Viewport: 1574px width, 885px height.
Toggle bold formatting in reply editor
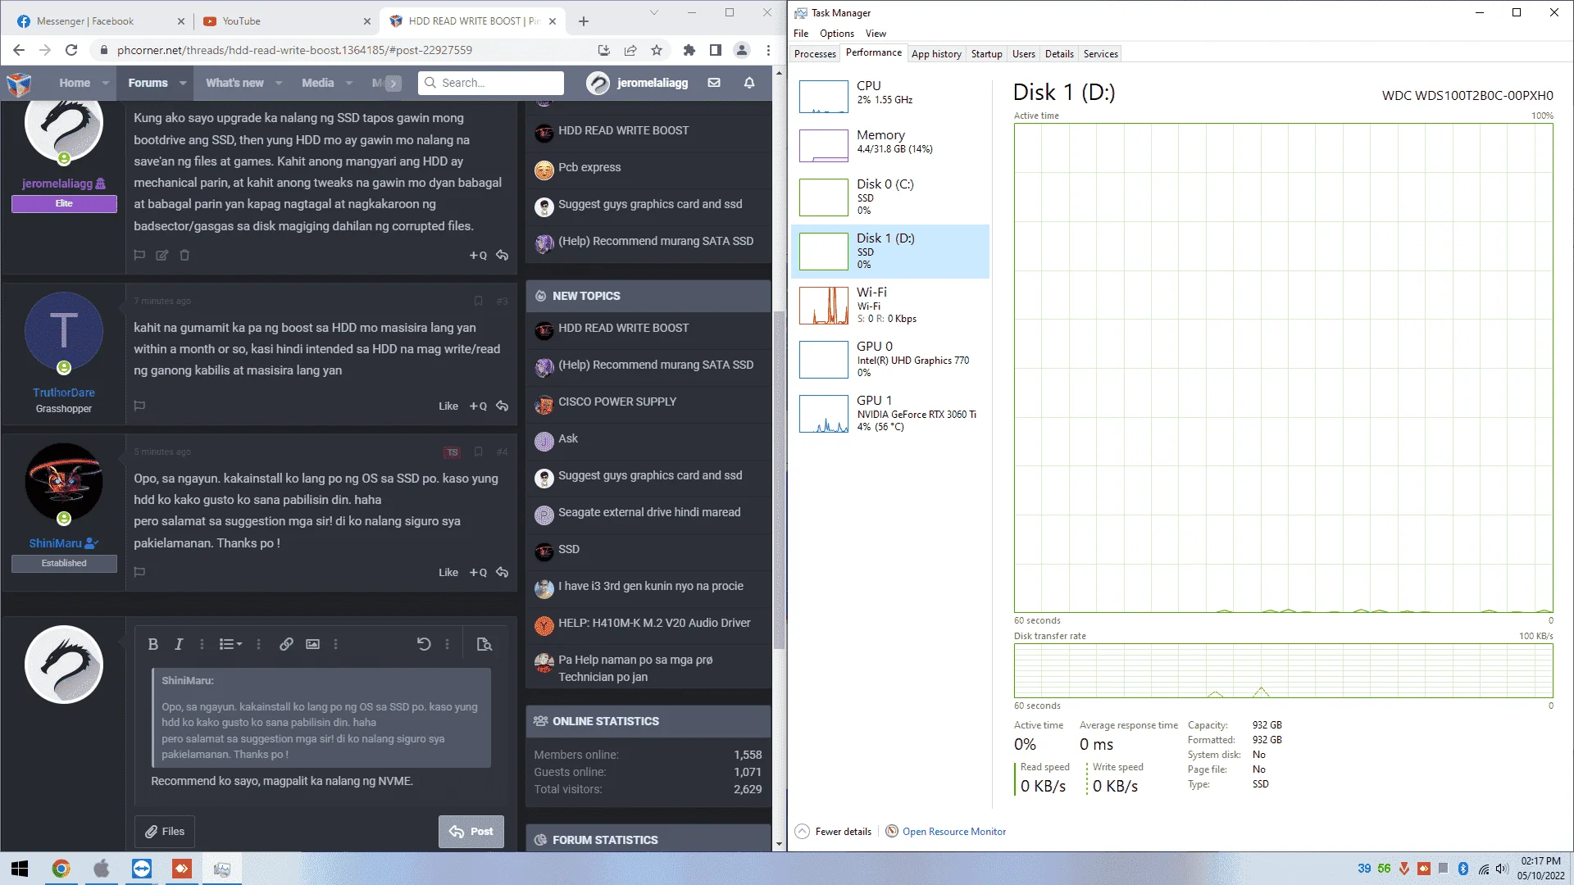[x=152, y=644]
